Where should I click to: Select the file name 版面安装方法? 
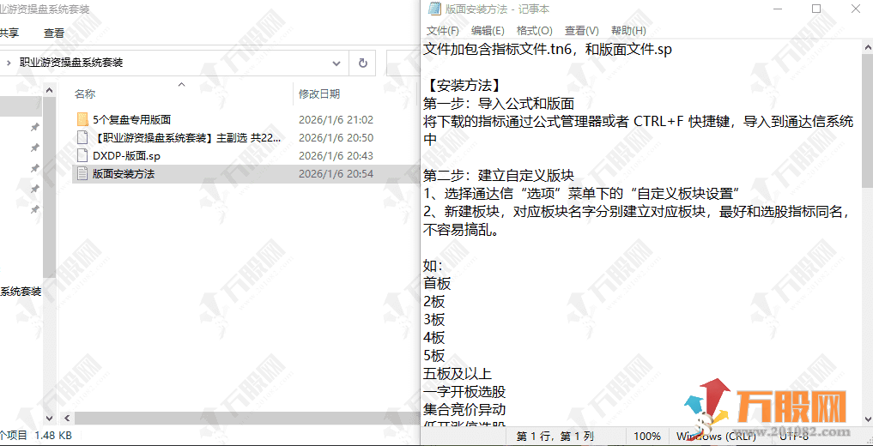pyautogui.click(x=123, y=174)
